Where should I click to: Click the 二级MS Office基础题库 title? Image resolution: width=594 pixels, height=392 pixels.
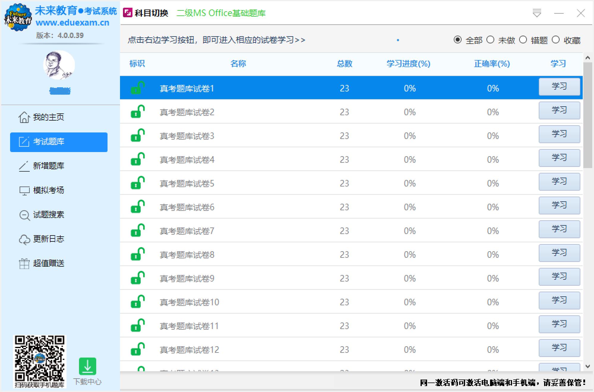(222, 13)
